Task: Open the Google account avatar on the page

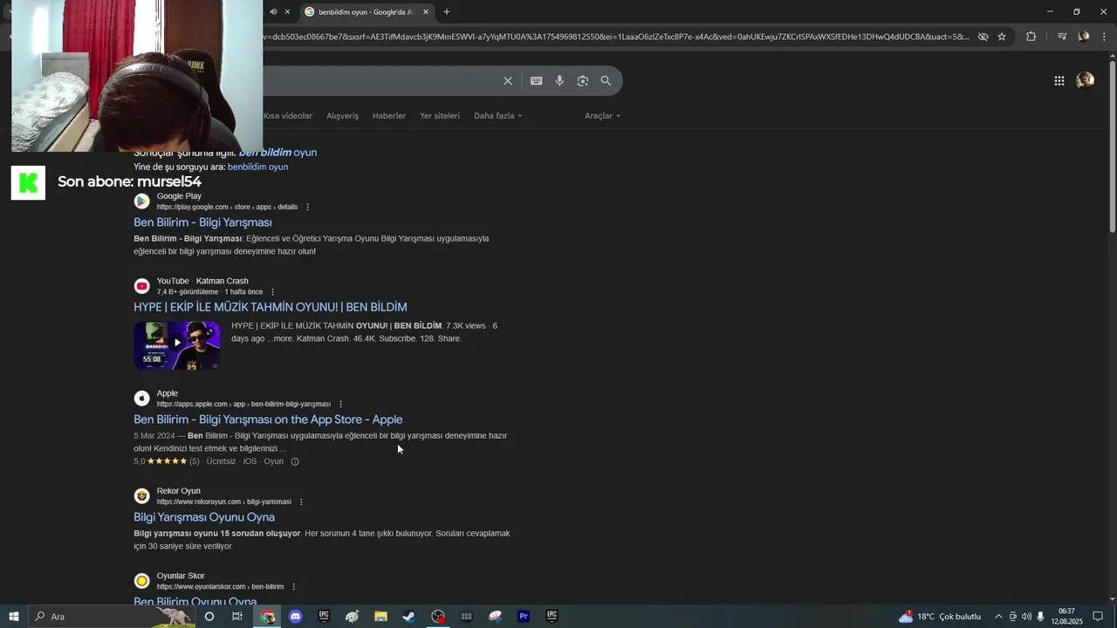Action: (x=1085, y=80)
